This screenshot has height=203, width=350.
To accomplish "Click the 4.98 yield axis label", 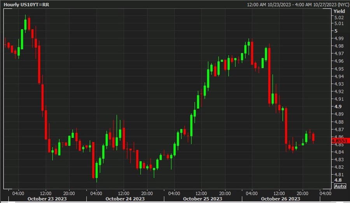I will coord(339,46).
